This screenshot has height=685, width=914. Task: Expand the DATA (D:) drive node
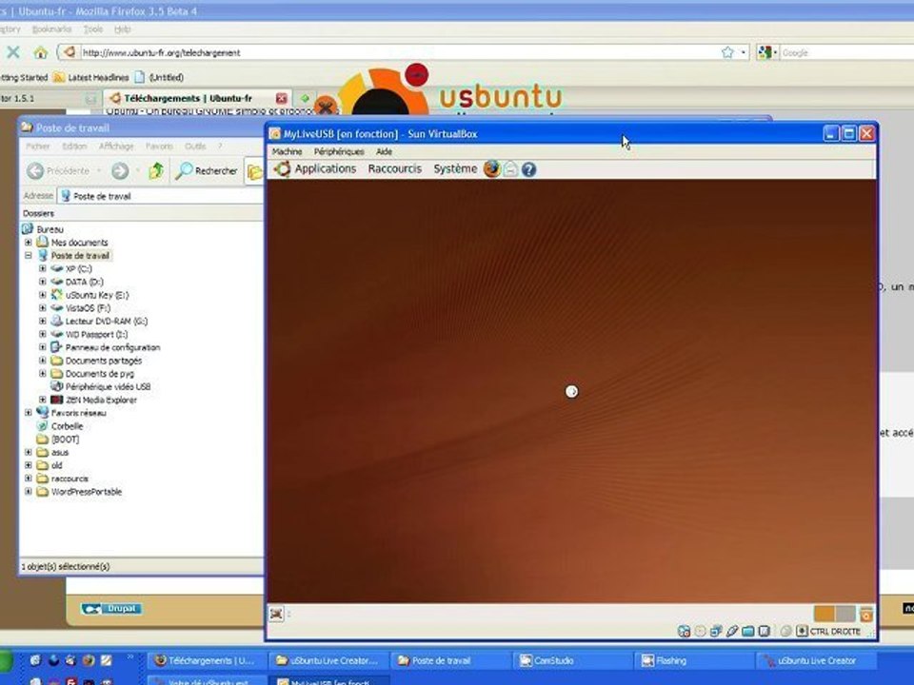(x=43, y=282)
